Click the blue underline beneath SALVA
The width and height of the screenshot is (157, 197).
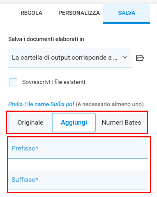[x=127, y=23]
